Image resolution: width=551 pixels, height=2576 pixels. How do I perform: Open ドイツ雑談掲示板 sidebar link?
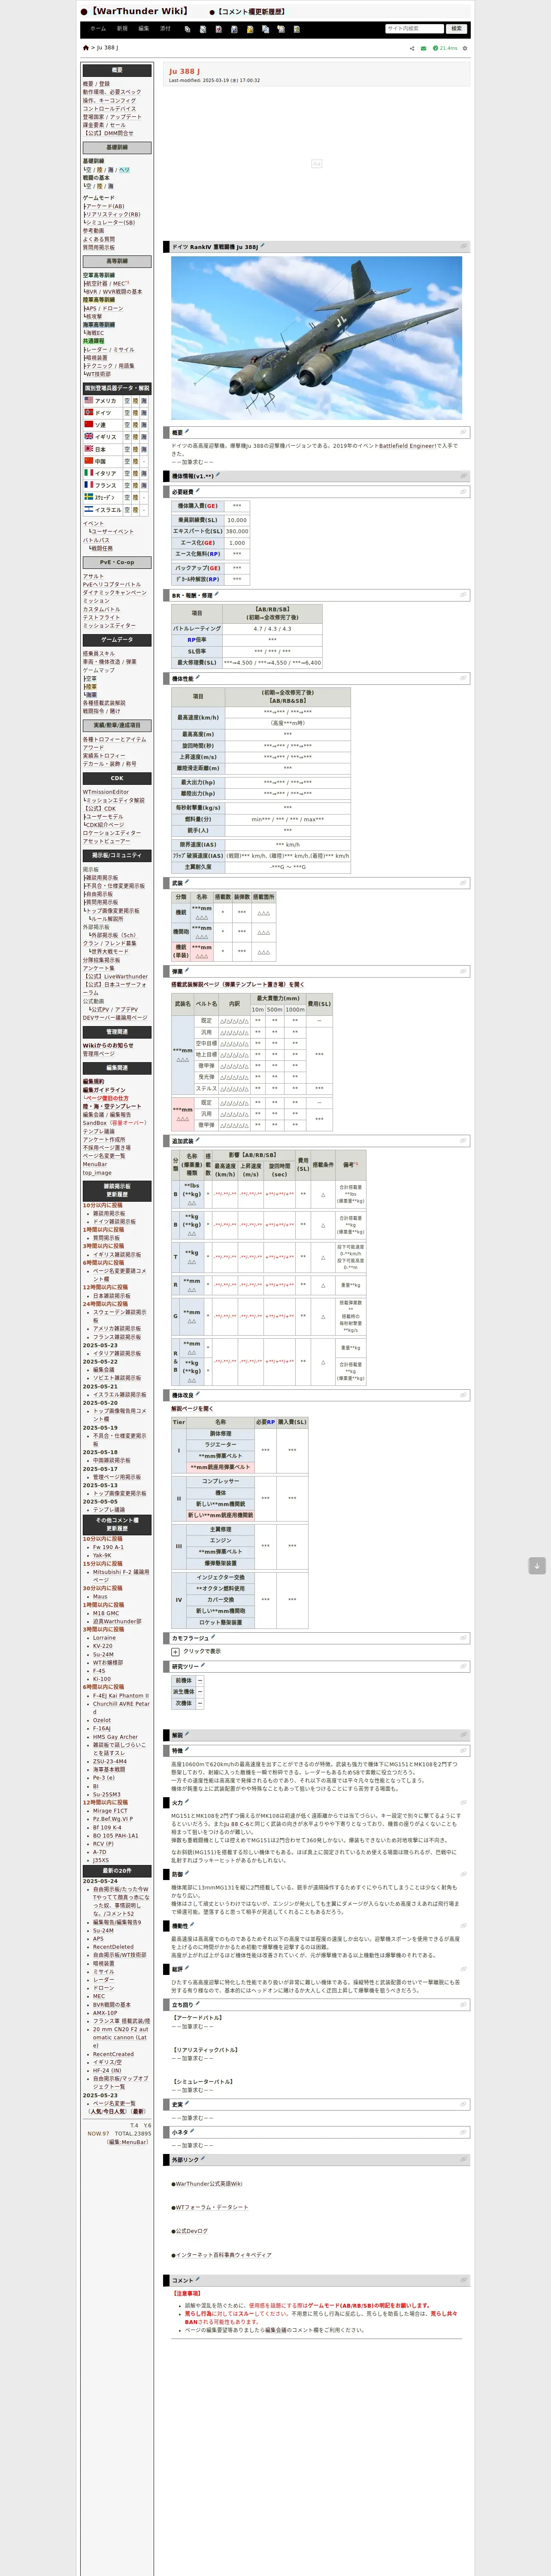pyautogui.click(x=114, y=1222)
